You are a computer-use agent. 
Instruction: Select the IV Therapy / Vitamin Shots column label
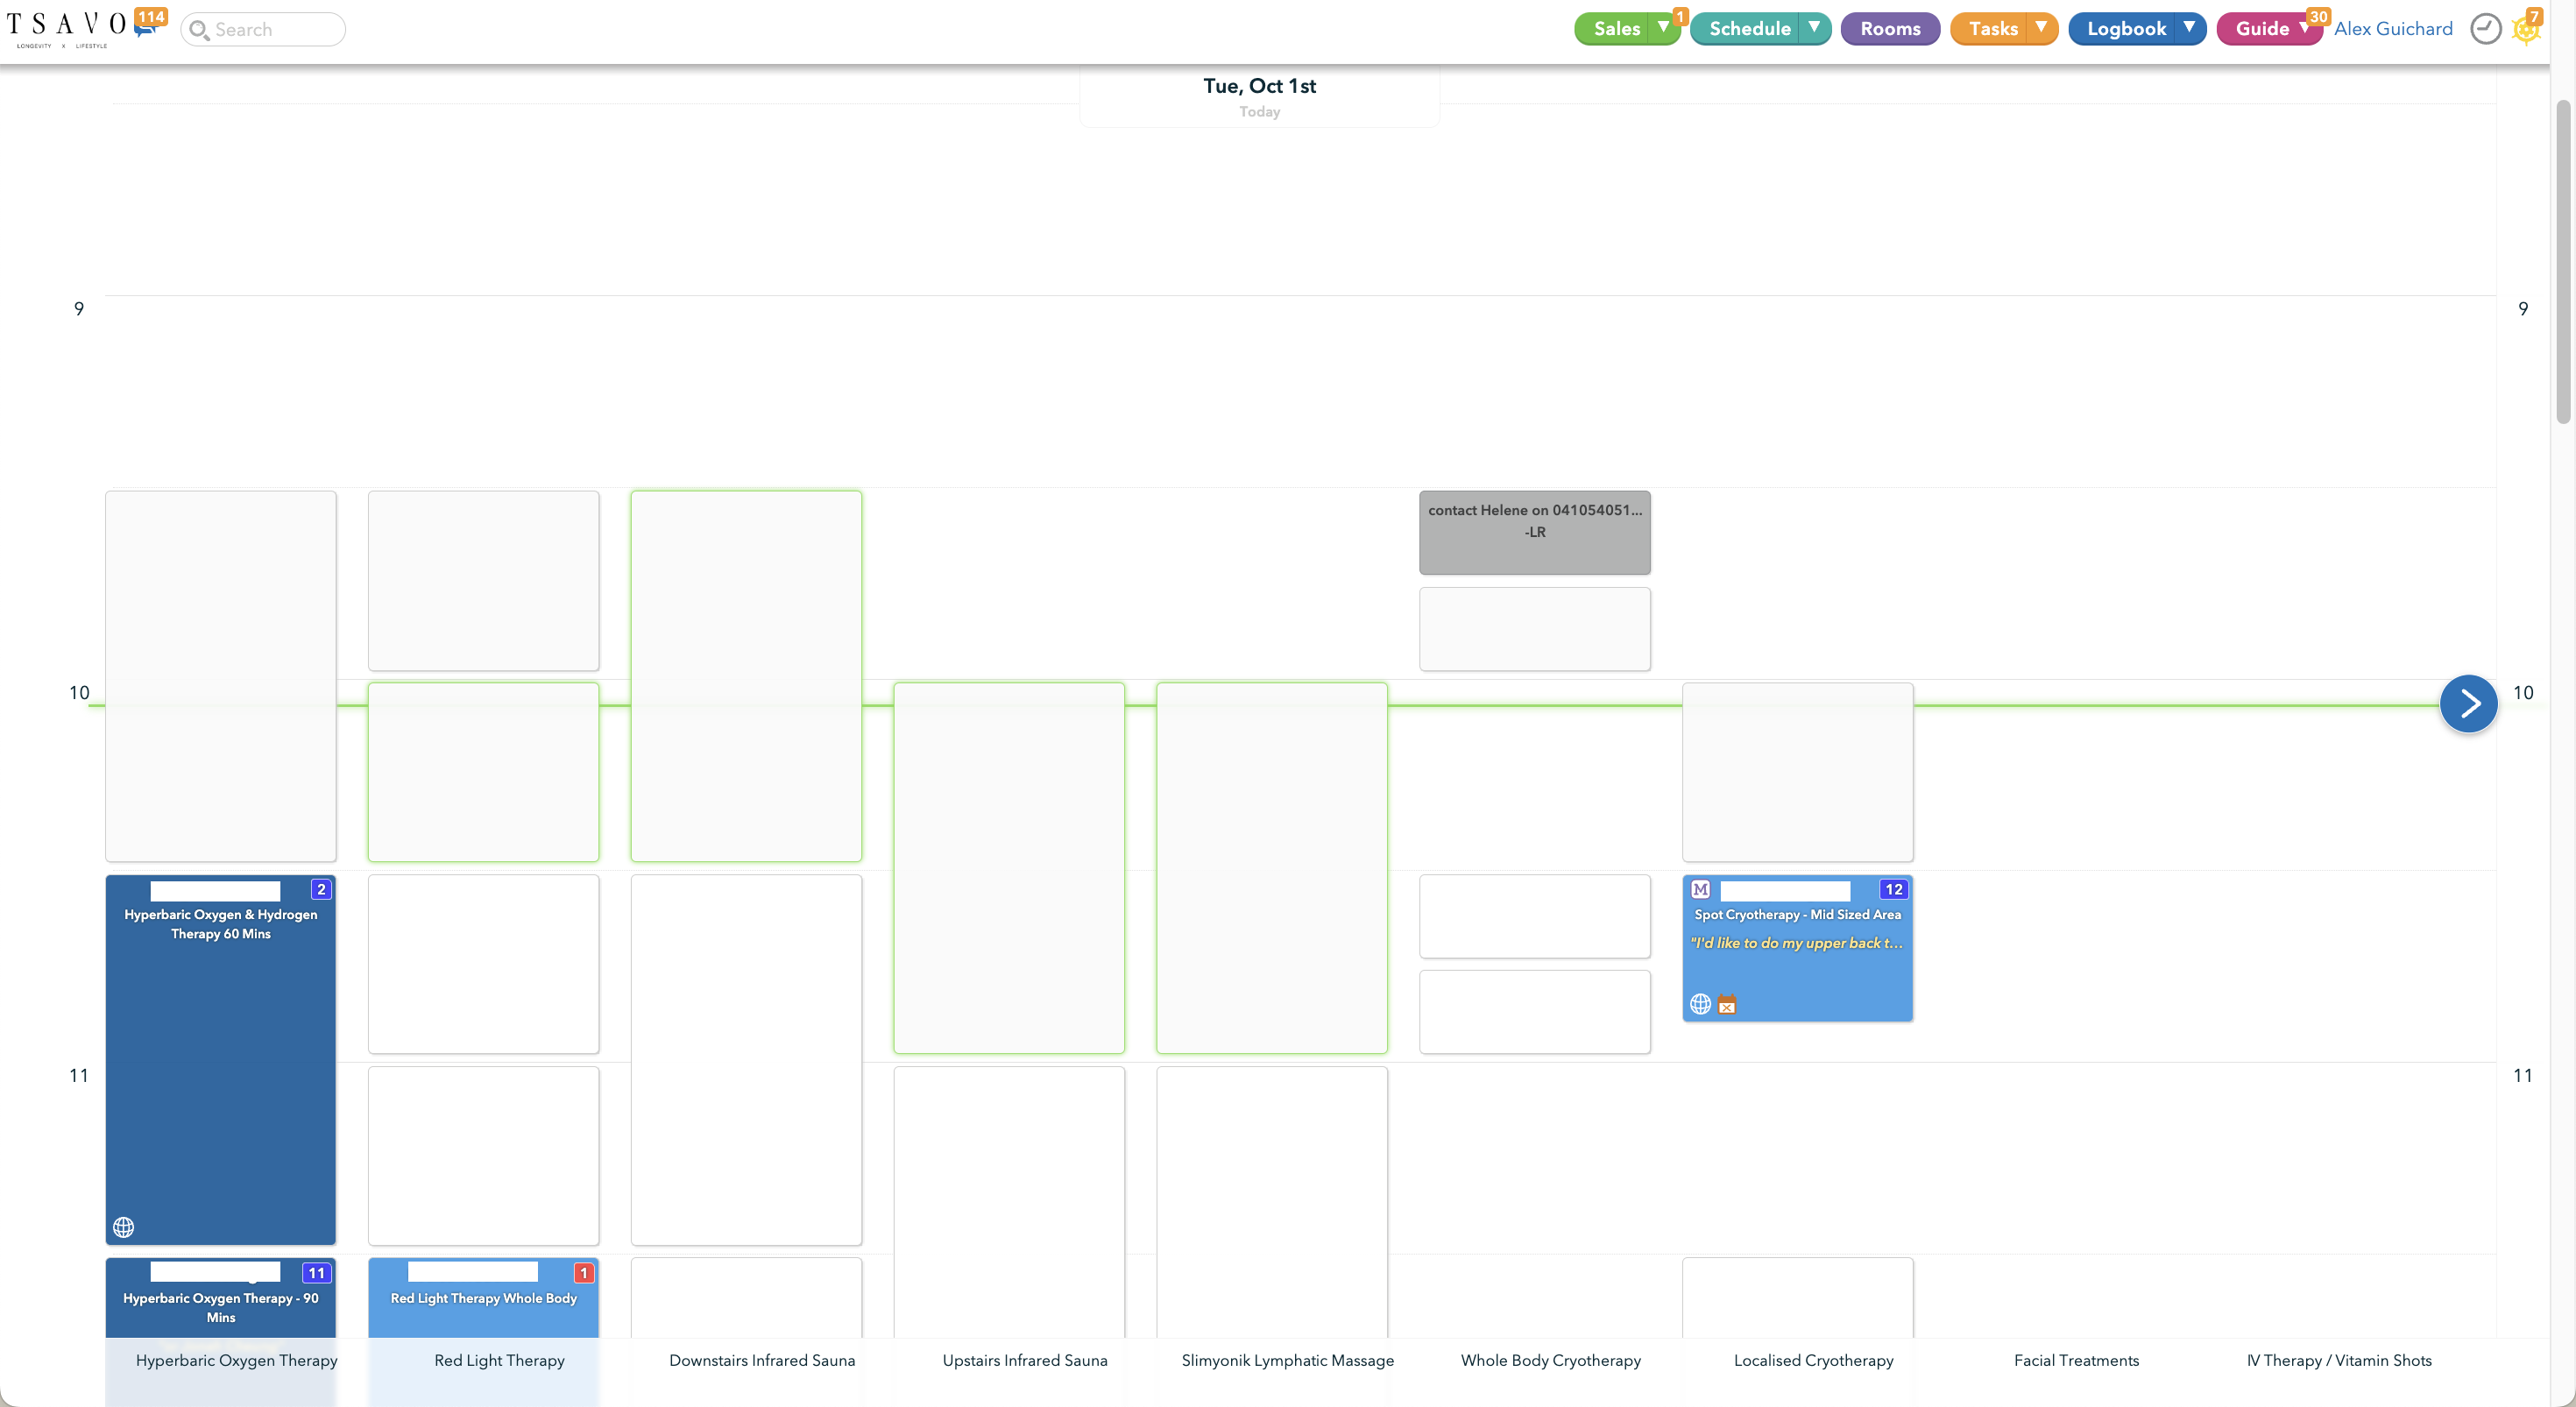click(2339, 1360)
